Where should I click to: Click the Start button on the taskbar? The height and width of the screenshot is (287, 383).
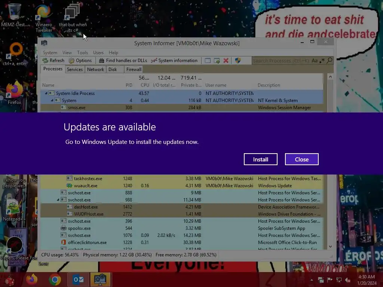[10, 280]
